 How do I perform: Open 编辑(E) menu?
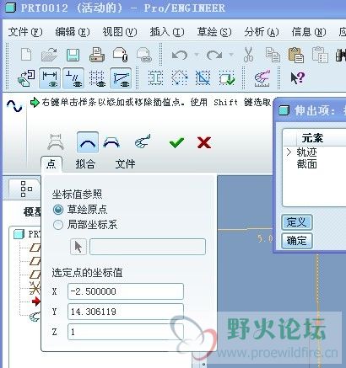[73, 32]
